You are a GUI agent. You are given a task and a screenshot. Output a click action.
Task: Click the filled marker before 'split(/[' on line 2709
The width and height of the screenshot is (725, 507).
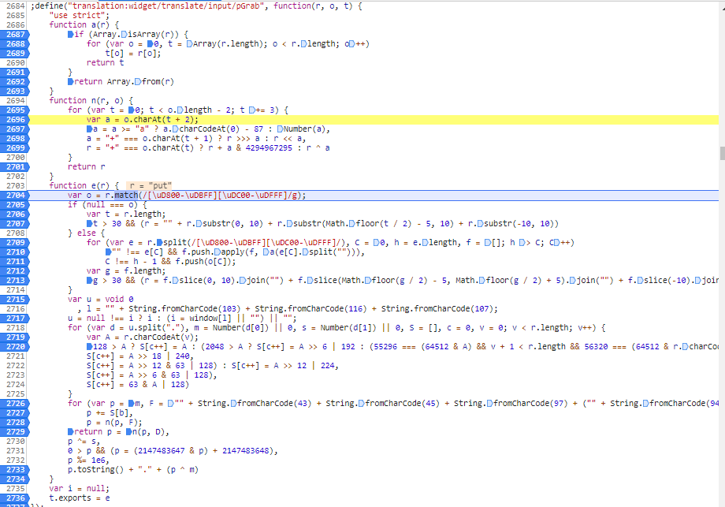pyautogui.click(x=159, y=242)
